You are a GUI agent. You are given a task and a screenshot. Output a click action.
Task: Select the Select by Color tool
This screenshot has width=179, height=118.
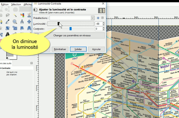[22, 15]
